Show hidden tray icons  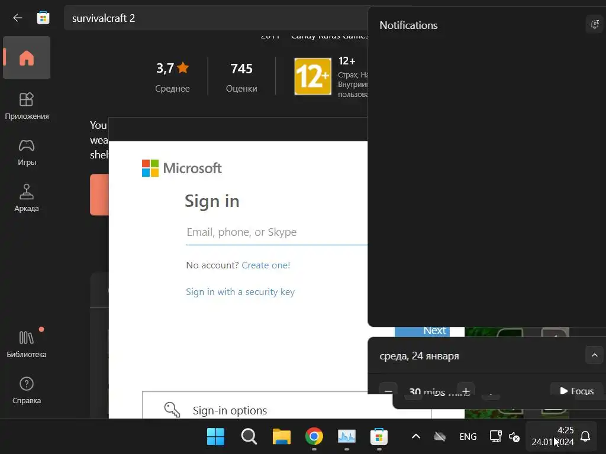[x=416, y=437]
